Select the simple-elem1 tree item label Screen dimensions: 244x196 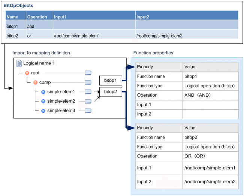point(61,92)
